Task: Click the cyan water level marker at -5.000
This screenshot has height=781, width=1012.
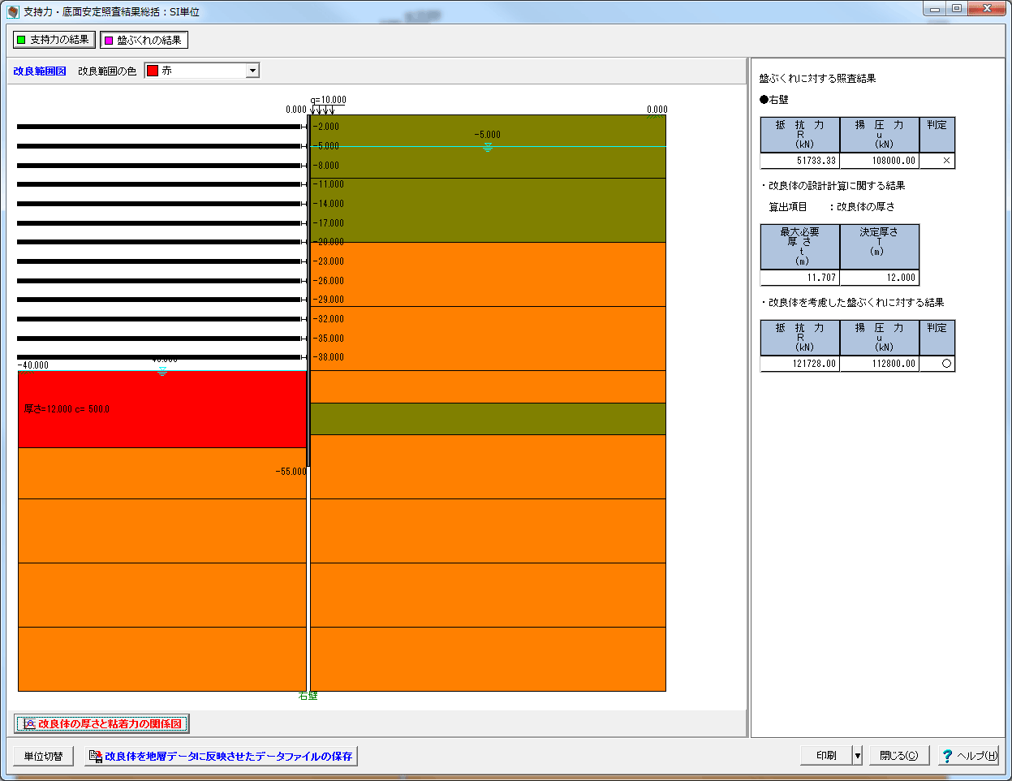Action: pyautogui.click(x=488, y=148)
